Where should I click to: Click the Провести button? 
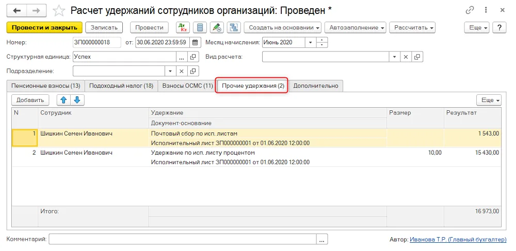(150, 28)
